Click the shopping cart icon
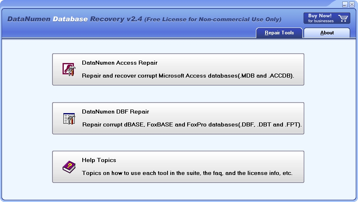 pos(343,18)
